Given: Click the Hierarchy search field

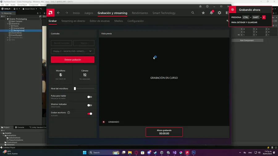Looking at the screenshot, I should point(23,16).
